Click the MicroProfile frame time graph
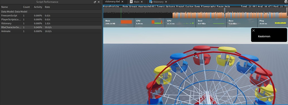Screen dimensions: 288x105 click(195, 13)
